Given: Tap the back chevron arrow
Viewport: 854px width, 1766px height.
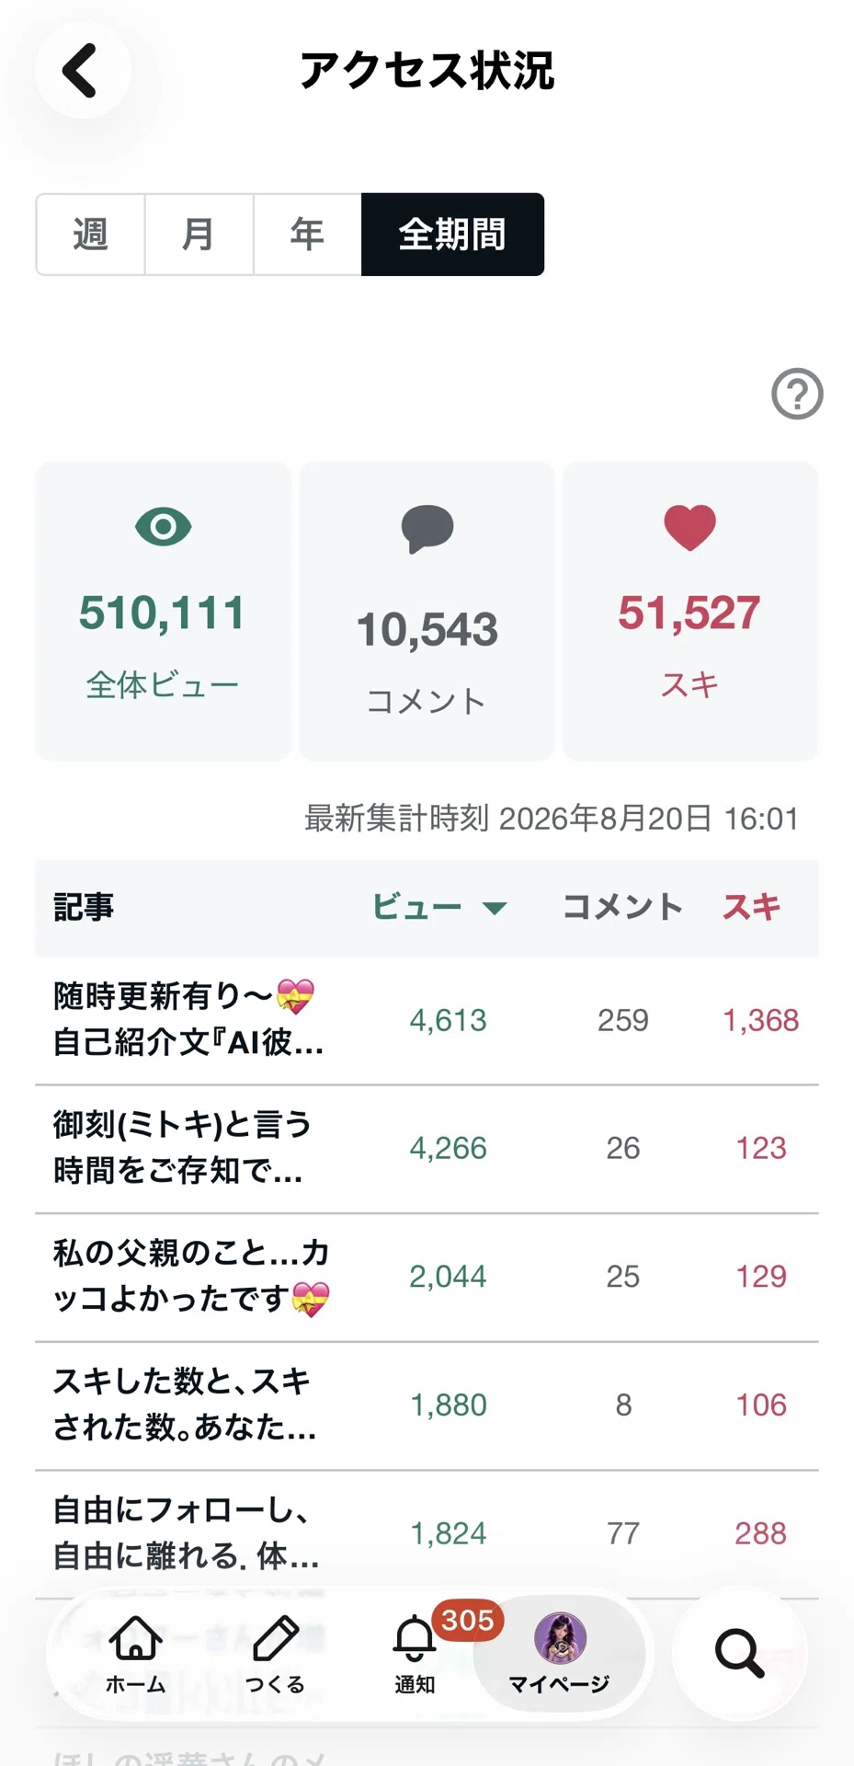Looking at the screenshot, I should point(81,71).
